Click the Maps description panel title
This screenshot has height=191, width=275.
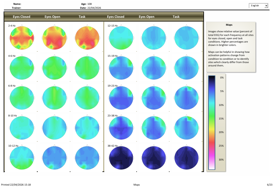[231, 25]
